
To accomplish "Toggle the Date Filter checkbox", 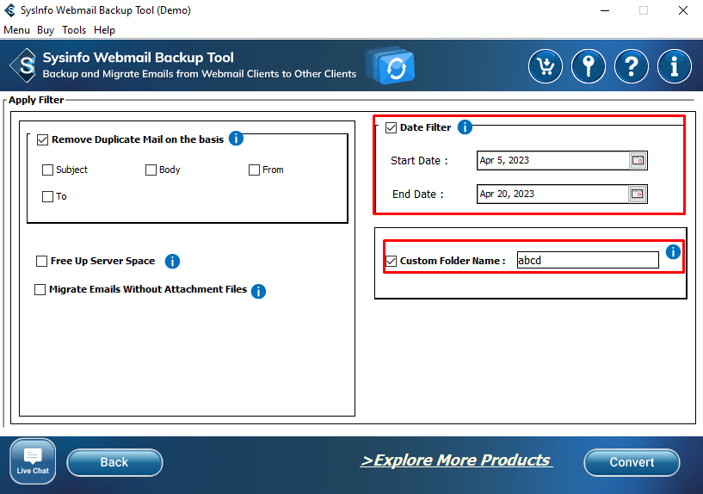I will pos(391,127).
